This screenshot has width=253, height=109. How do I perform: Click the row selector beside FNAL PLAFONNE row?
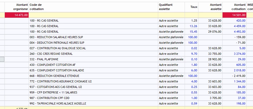2,59
